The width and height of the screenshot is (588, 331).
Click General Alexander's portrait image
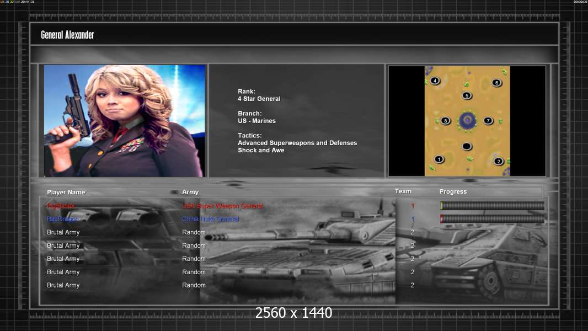click(x=125, y=121)
